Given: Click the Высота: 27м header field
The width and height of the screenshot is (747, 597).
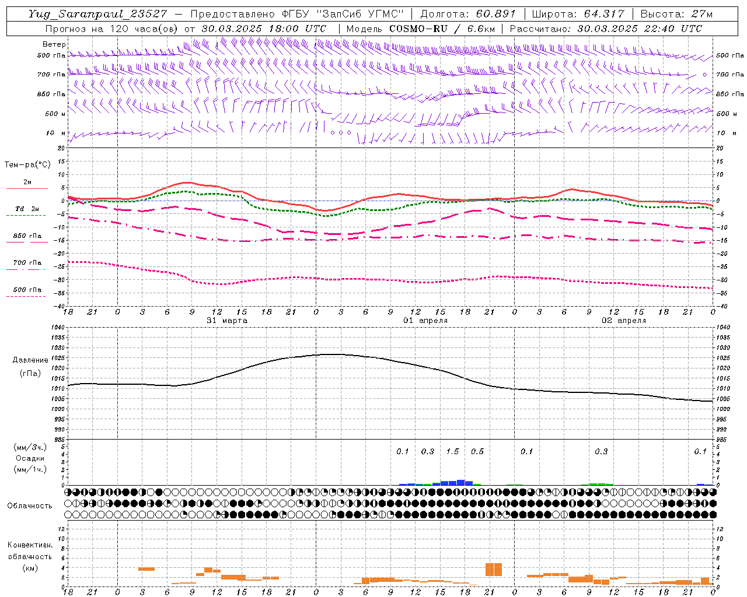Looking at the screenshot, I should point(676,14).
